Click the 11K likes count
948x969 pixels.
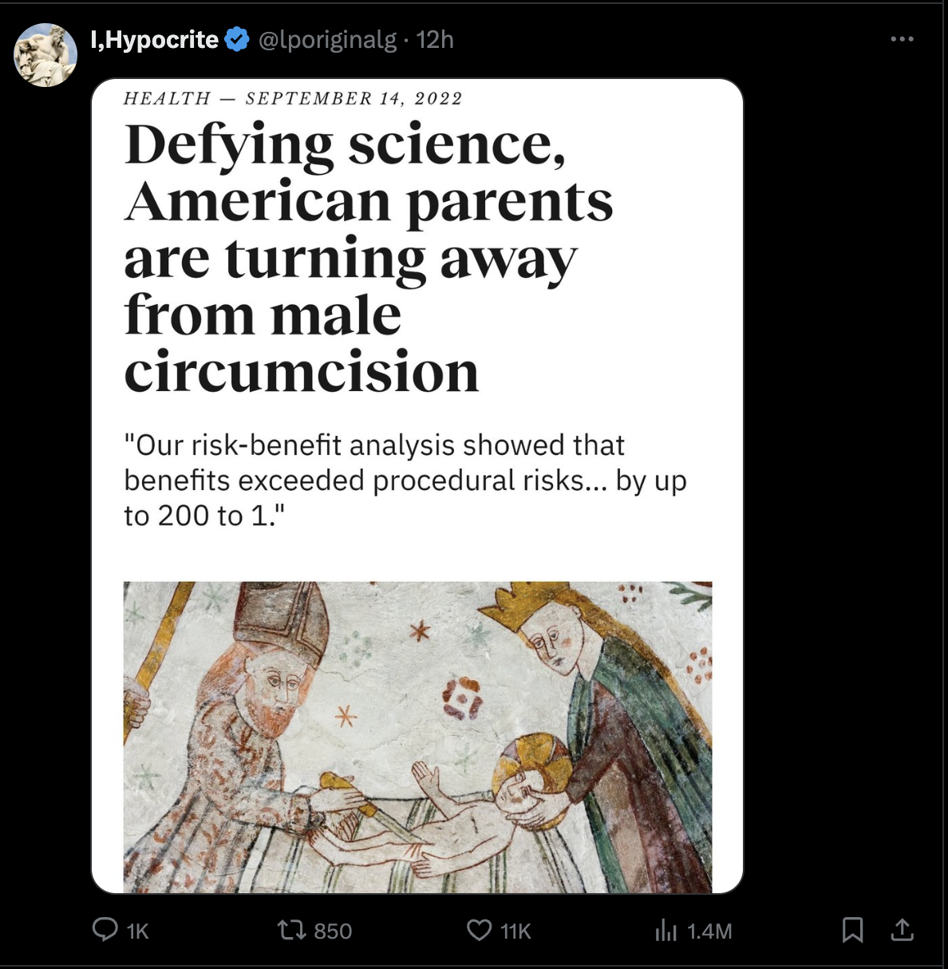[515, 931]
